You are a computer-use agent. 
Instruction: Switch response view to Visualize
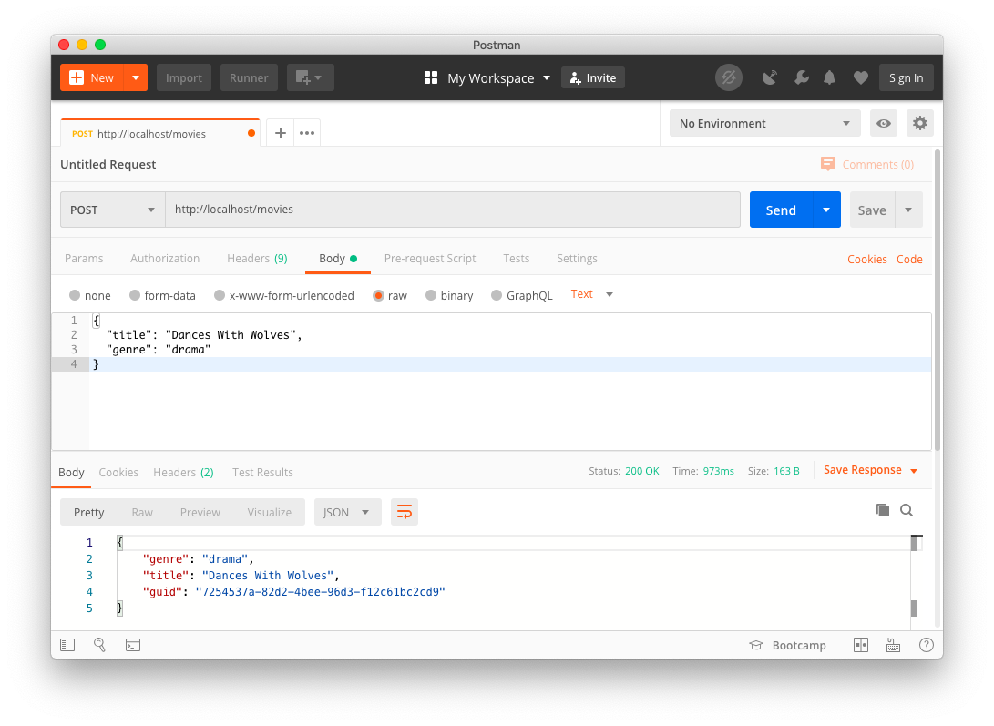coord(270,512)
